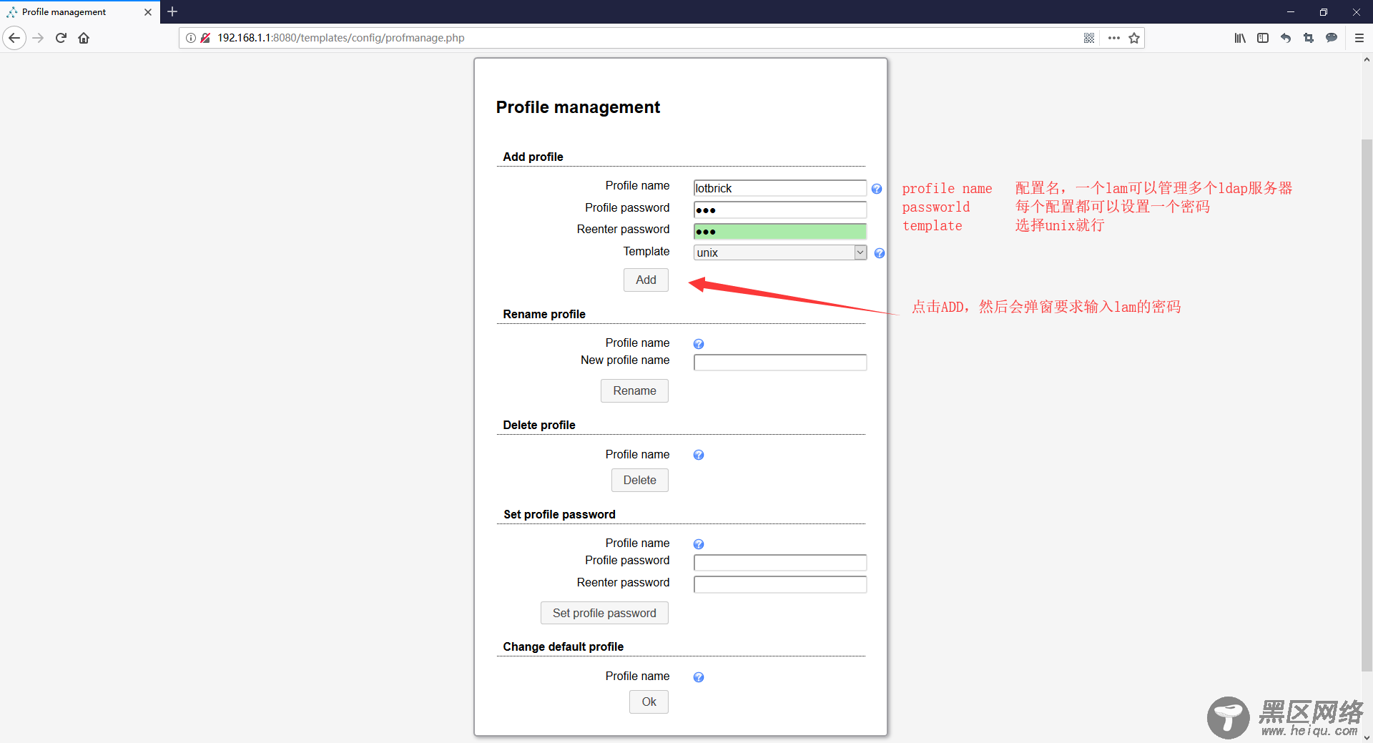Minimize the browser window

[x=1291, y=12]
